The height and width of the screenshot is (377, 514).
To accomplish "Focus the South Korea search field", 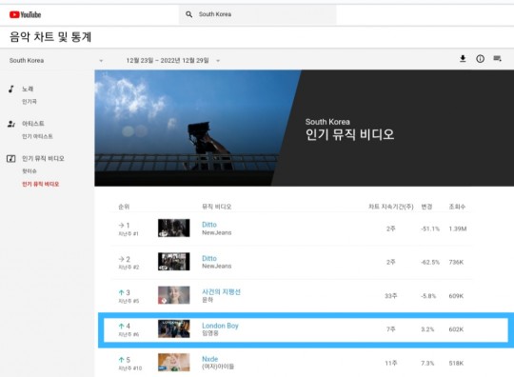I will 257,14.
